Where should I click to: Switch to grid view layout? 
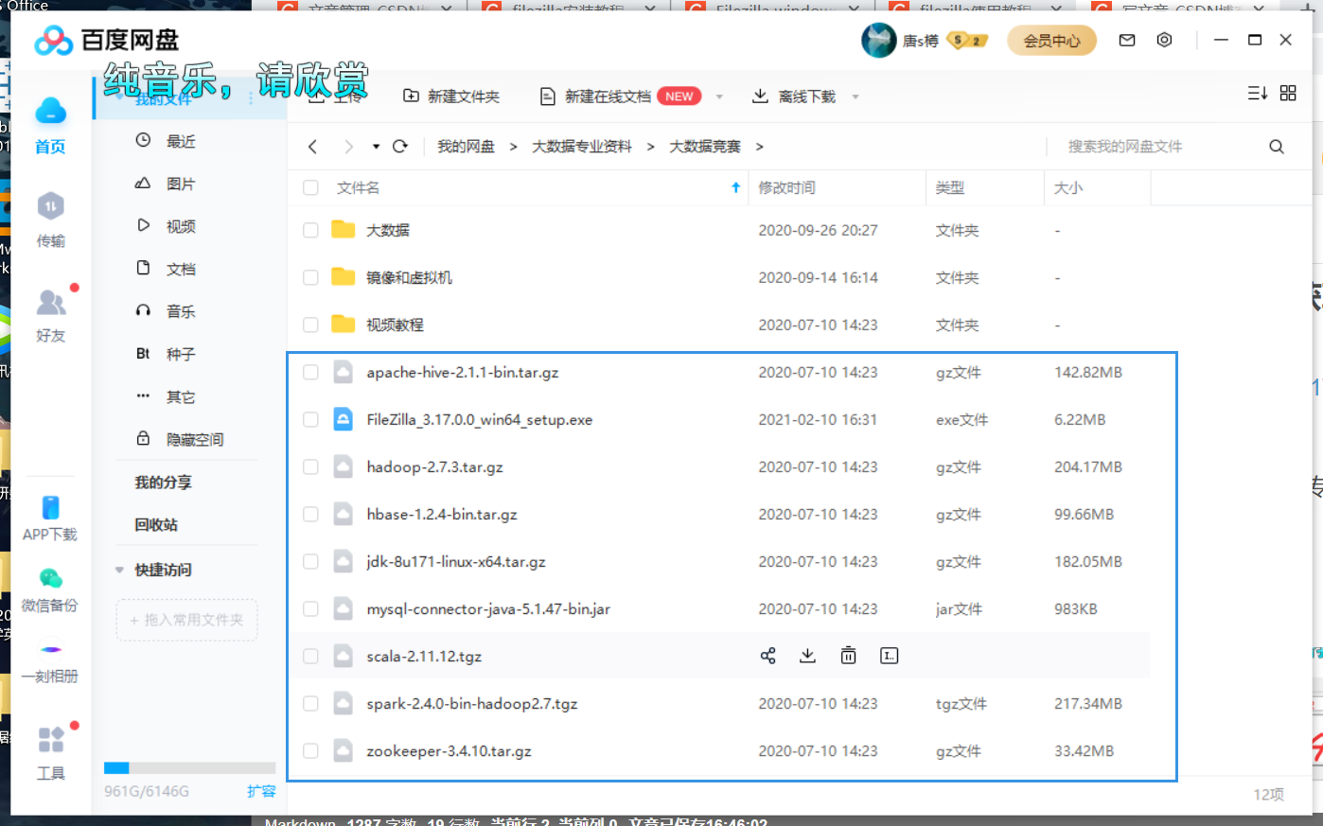(x=1288, y=93)
